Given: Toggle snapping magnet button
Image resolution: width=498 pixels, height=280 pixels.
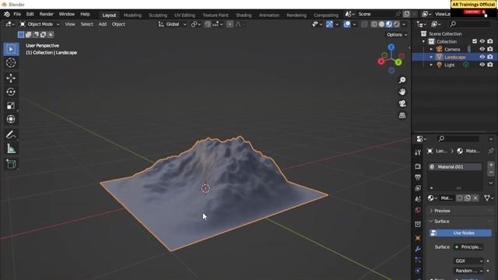Looking at the screenshot, I should pos(208,24).
